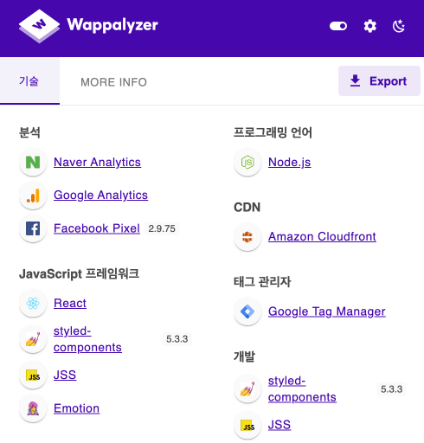Click the Google Analytics bar chart icon
The height and width of the screenshot is (443, 424).
click(x=33, y=196)
